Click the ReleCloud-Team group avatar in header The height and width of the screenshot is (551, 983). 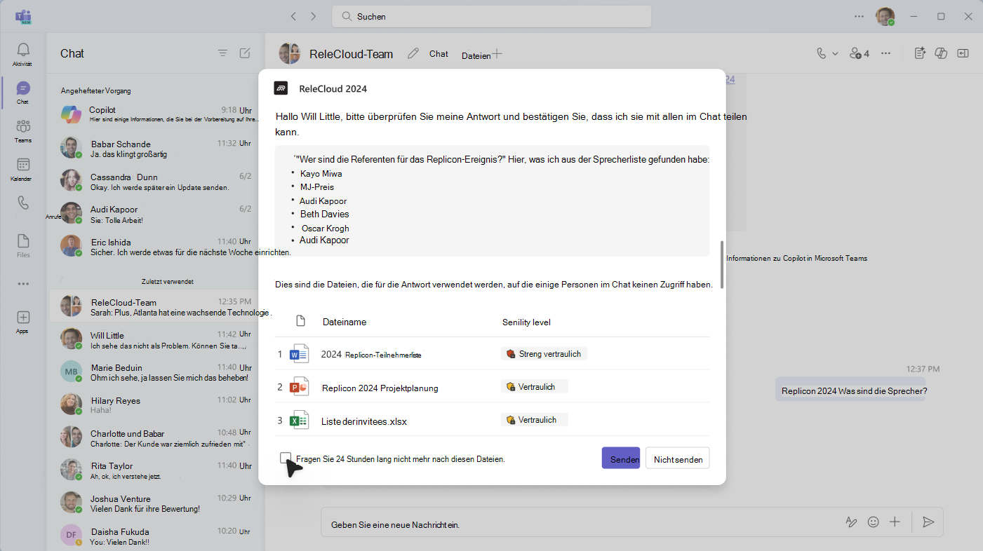[x=290, y=53]
